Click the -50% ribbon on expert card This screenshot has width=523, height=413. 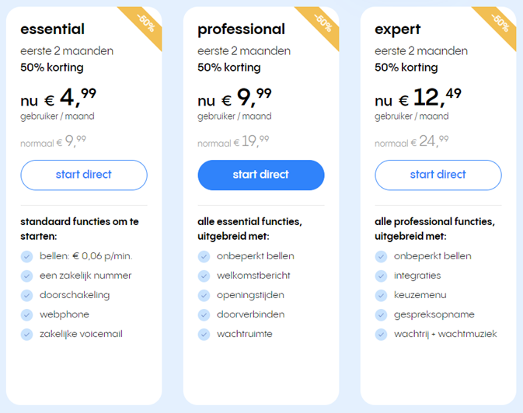coord(499,24)
